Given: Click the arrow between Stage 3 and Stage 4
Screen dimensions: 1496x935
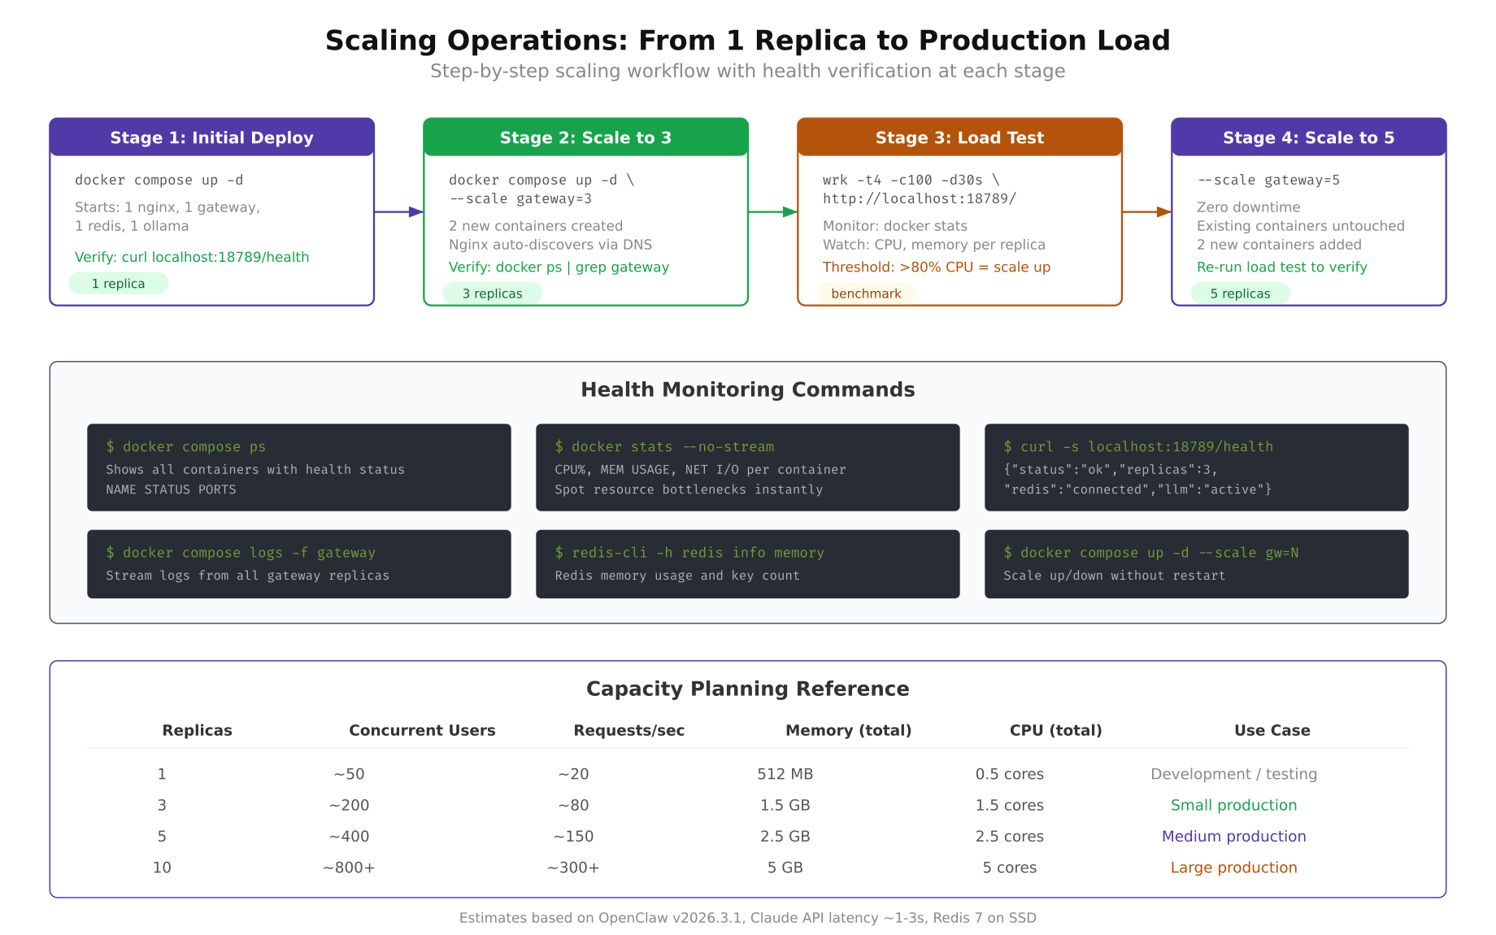Looking at the screenshot, I should pyautogui.click(x=1146, y=211).
